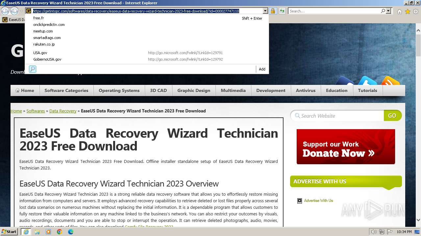The image size is (421, 236).
Task: Select GobiernoUSA.gov favorite suggestion
Action: pos(147,59)
